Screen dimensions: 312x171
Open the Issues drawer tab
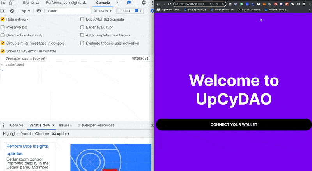coord(64,125)
